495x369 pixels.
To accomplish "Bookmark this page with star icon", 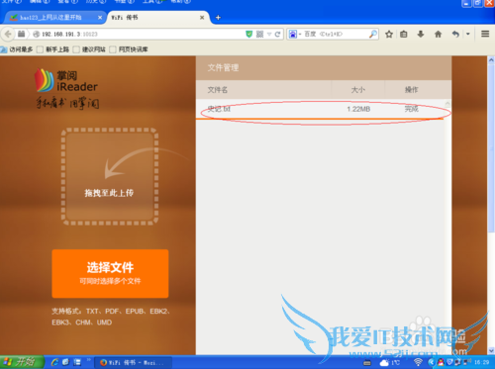I will (389, 34).
